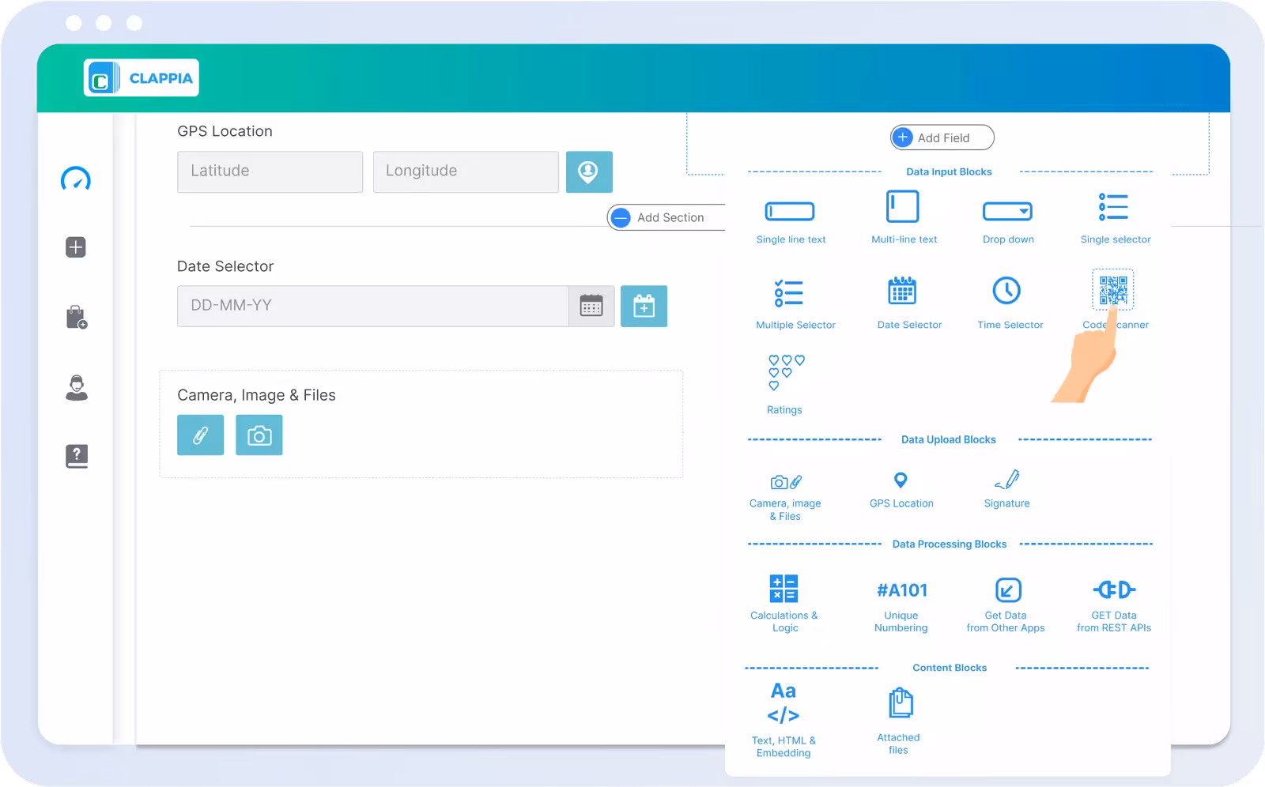Select the Code Scanner block

(1113, 291)
